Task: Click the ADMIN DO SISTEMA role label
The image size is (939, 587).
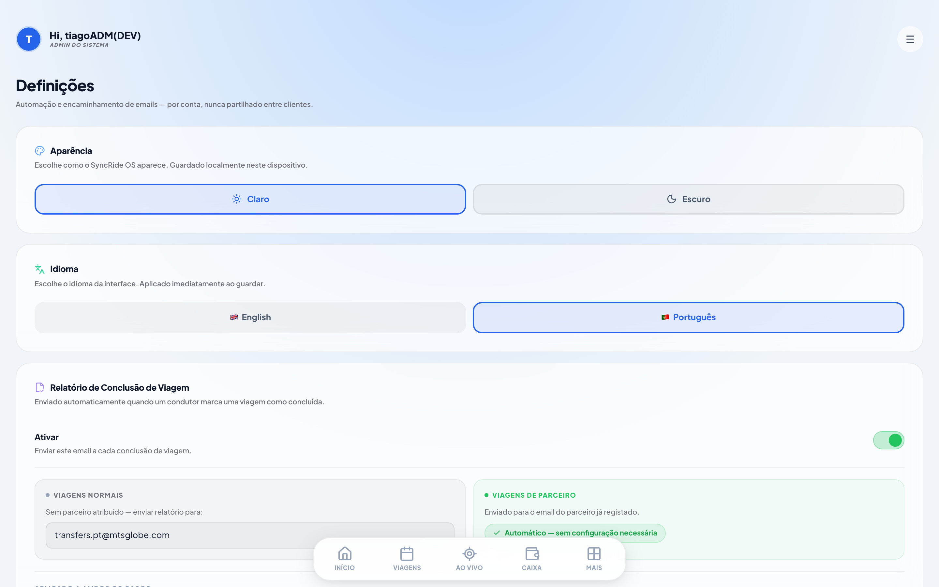Action: pos(79,45)
